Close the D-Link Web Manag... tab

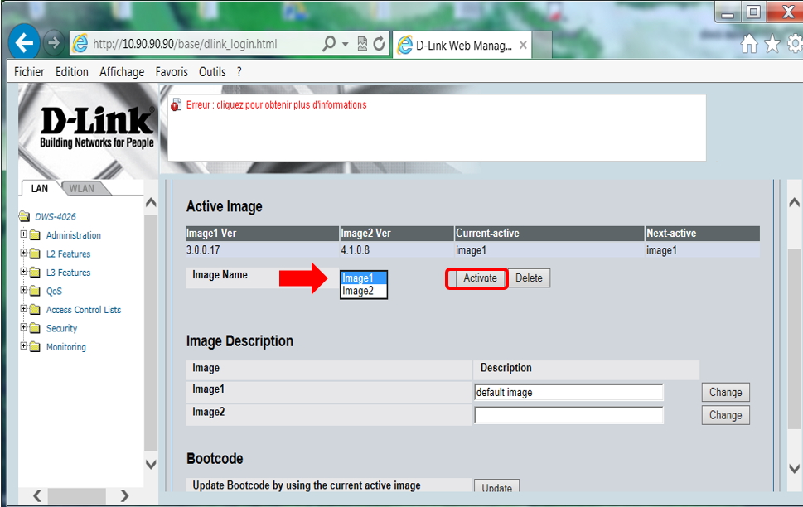[523, 45]
